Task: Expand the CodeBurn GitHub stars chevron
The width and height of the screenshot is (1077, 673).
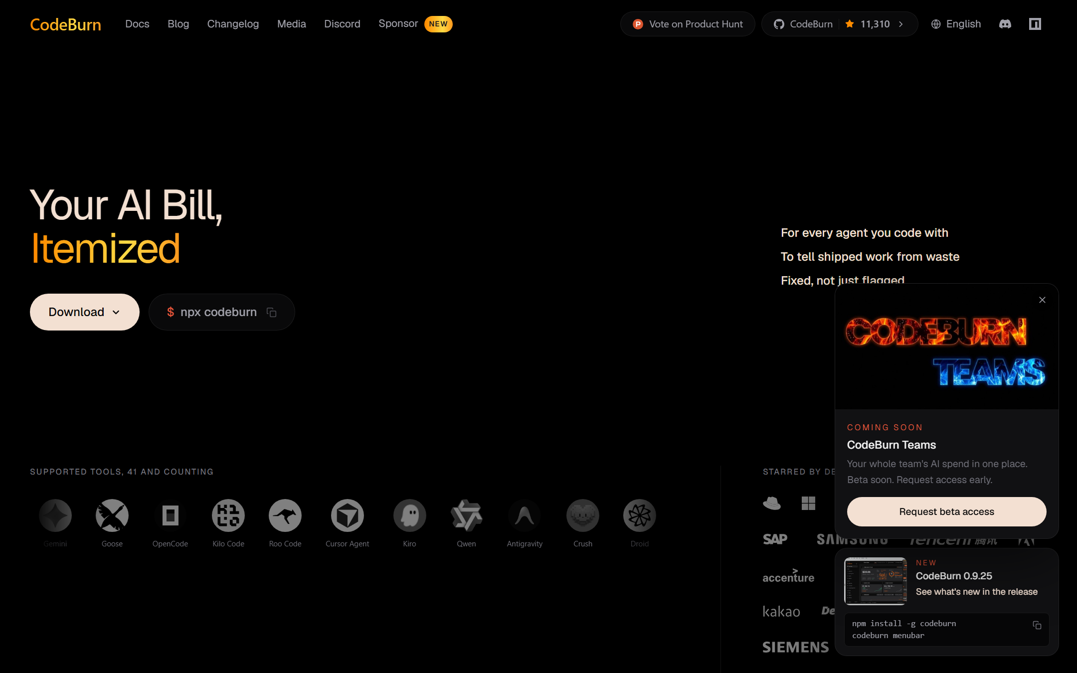Action: click(901, 24)
